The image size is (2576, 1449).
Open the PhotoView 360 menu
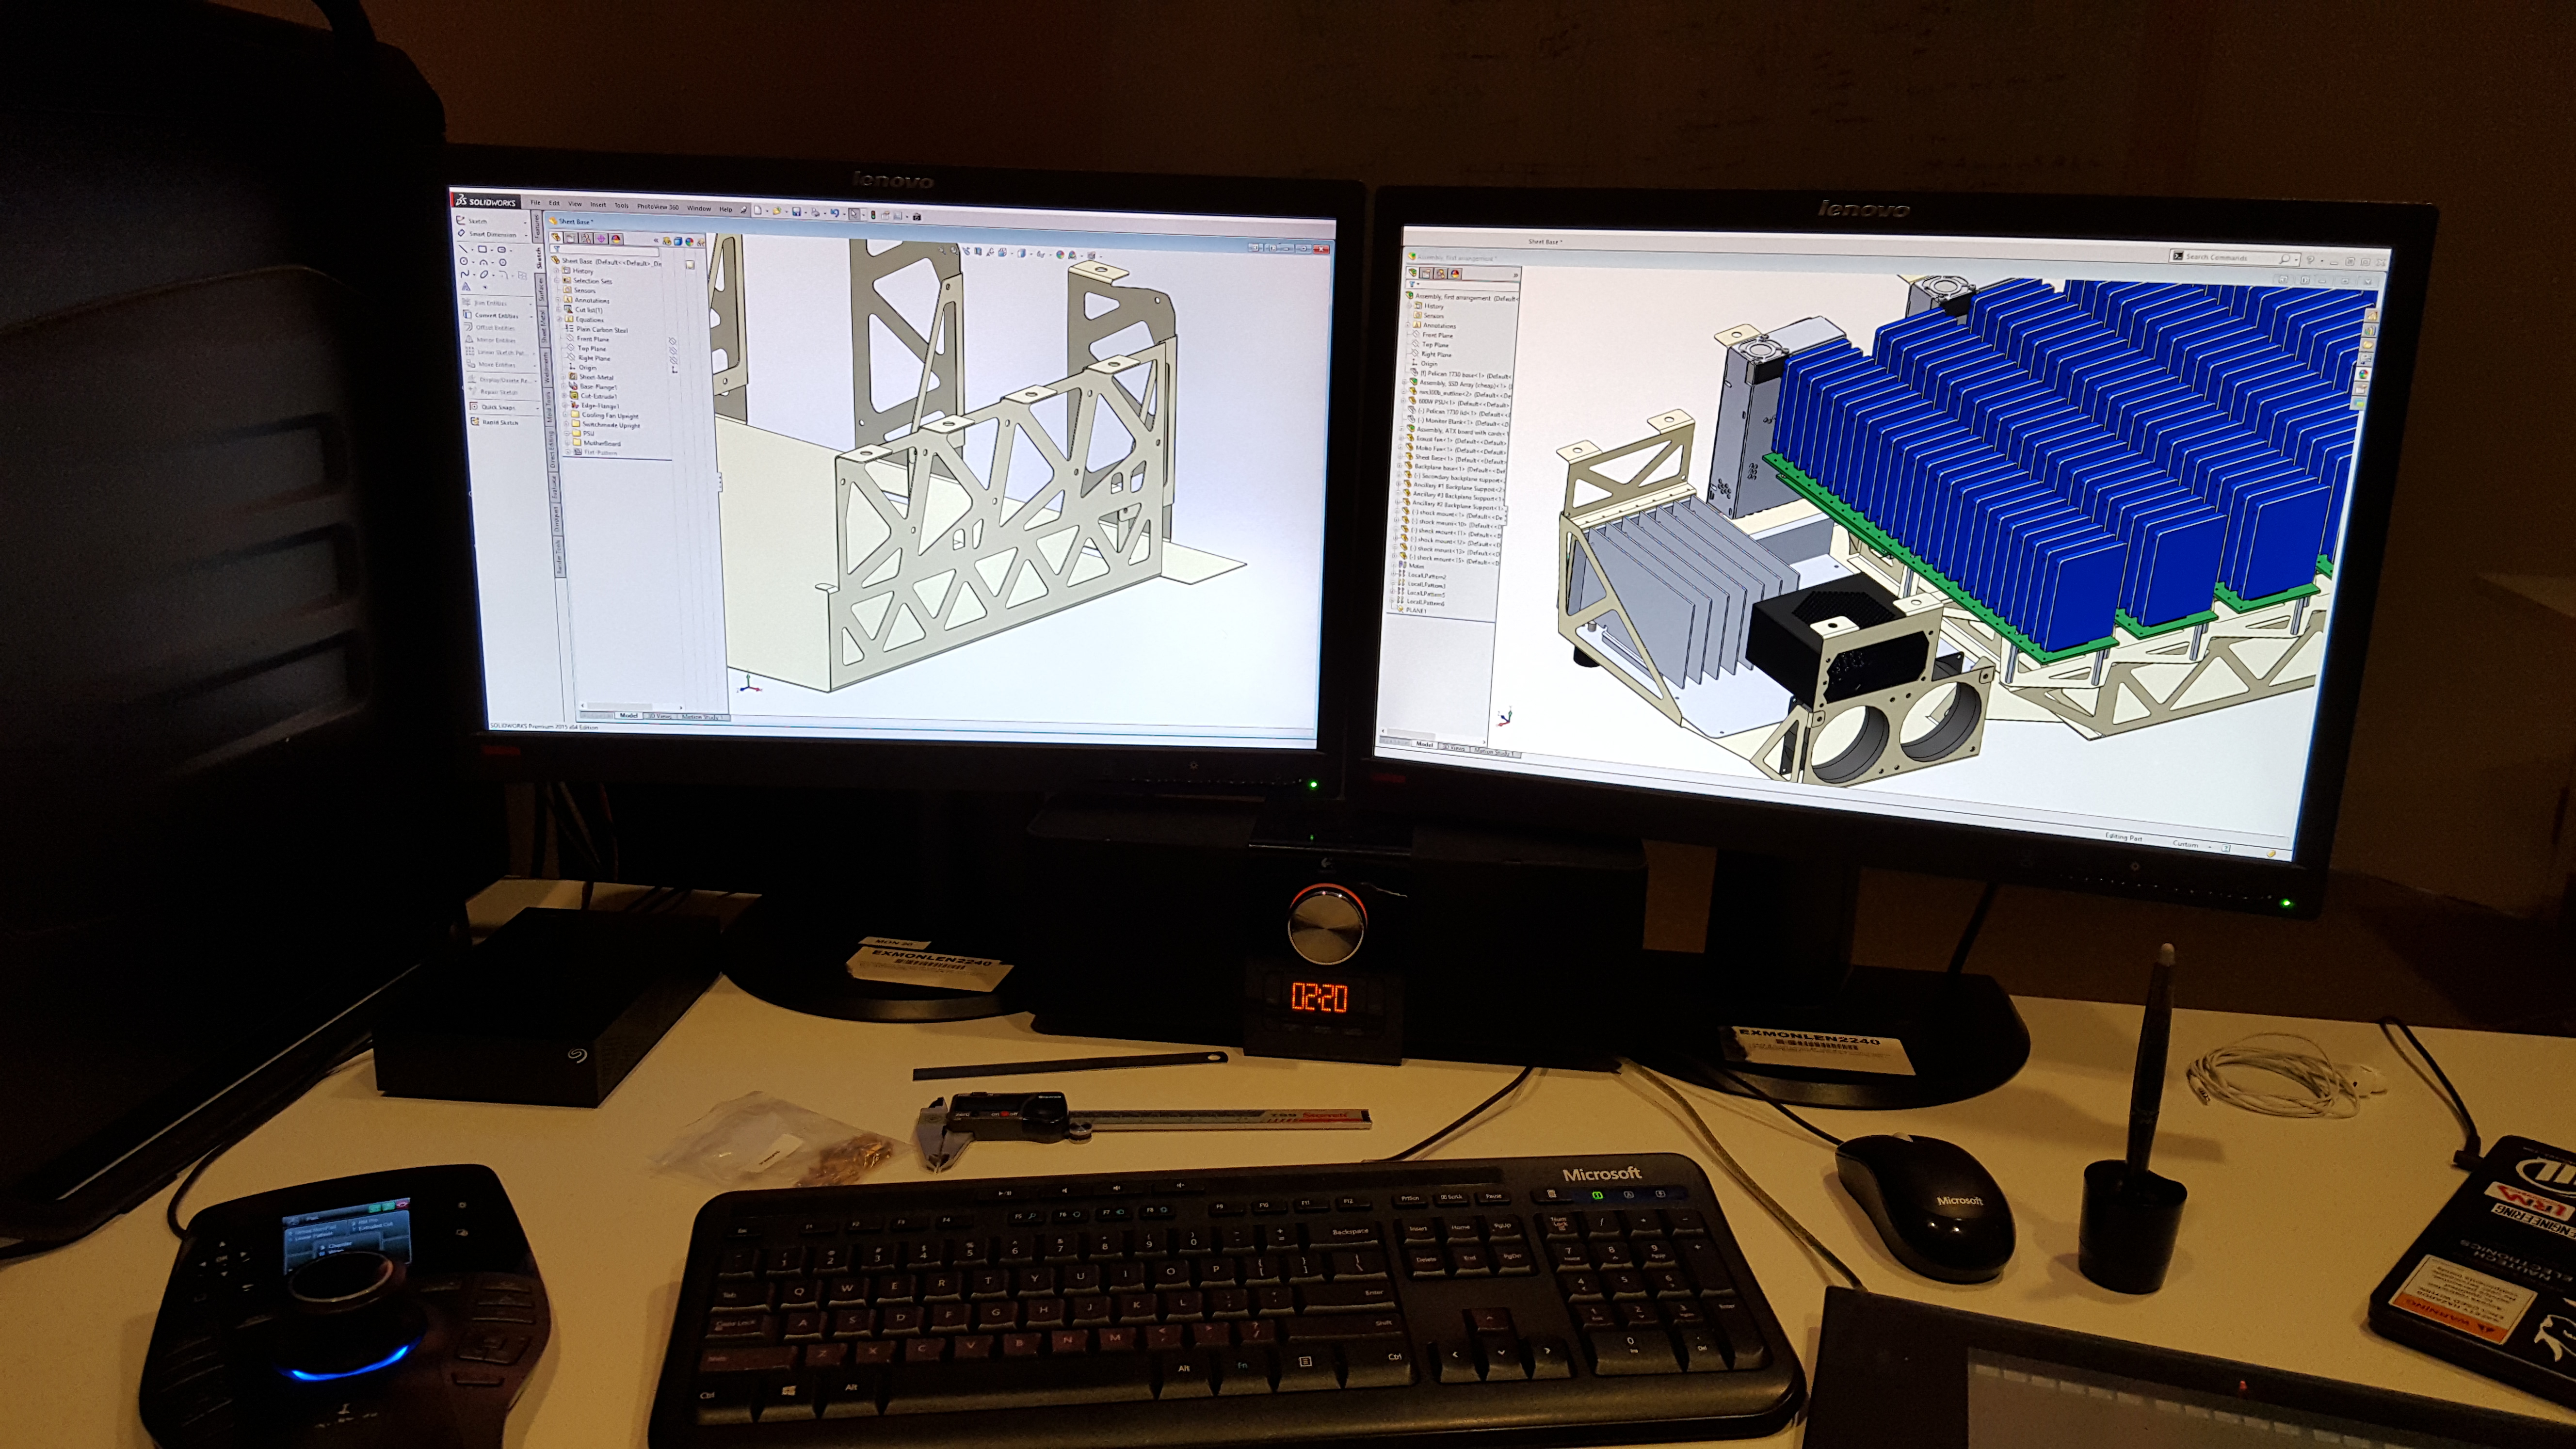tap(657, 207)
